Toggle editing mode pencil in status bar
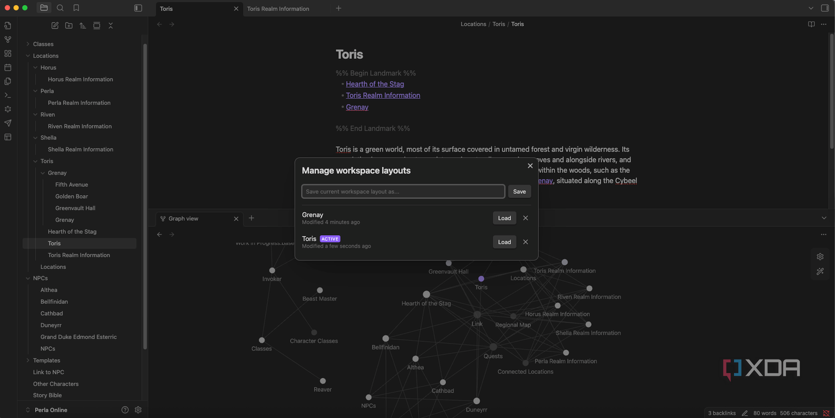 pos(745,413)
